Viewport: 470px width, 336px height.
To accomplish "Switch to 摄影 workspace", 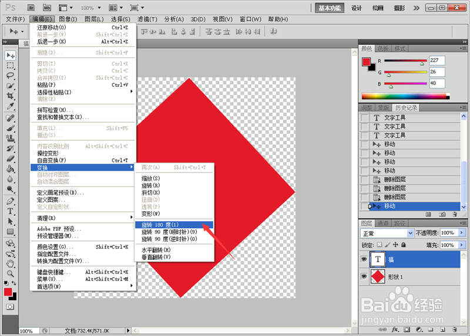I will (x=399, y=8).
